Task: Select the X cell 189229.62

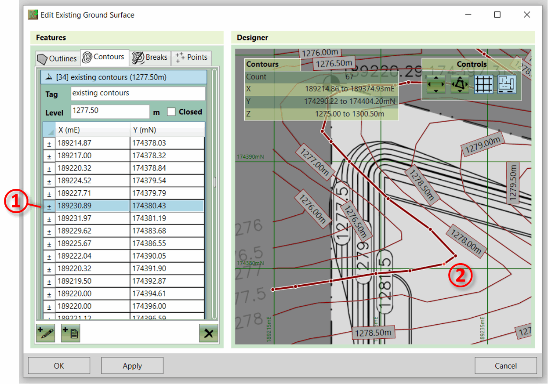Action: tap(93, 231)
